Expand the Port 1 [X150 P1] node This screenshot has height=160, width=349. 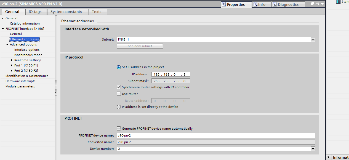pyautogui.click(x=12, y=65)
